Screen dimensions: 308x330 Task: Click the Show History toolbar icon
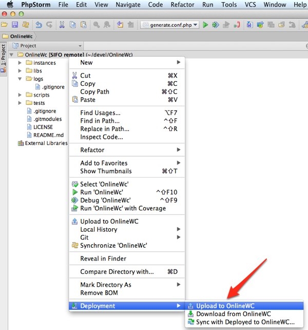click(281, 25)
